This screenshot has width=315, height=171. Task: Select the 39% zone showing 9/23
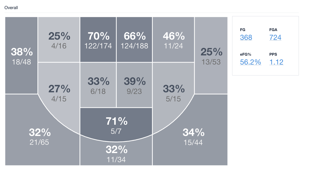tap(134, 85)
